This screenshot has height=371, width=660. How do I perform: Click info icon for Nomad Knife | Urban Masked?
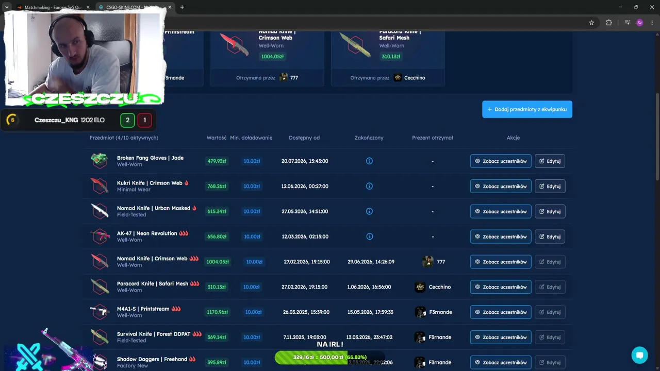pos(369,211)
